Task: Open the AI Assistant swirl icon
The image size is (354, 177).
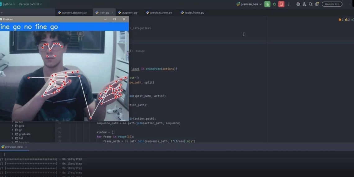Action: point(298,4)
